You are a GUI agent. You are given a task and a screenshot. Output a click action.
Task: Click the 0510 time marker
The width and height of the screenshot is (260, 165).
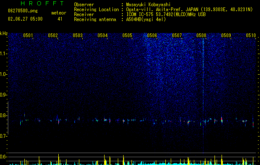coord(251,35)
